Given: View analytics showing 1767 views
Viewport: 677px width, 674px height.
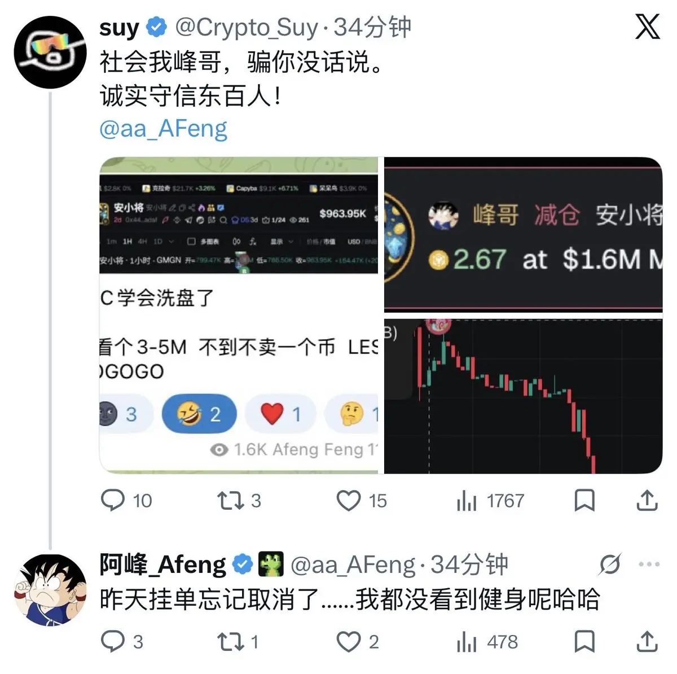Looking at the screenshot, I should point(490,500).
